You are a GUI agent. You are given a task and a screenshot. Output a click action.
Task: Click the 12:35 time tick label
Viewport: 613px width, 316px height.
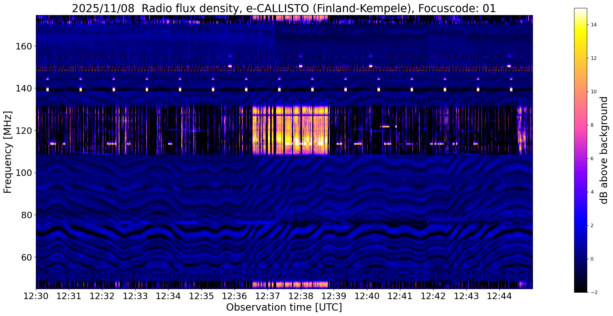click(201, 296)
